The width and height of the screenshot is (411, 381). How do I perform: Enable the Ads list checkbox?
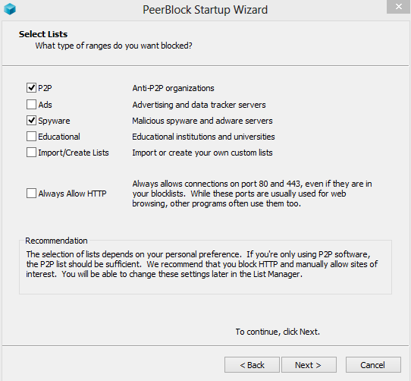[31, 105]
